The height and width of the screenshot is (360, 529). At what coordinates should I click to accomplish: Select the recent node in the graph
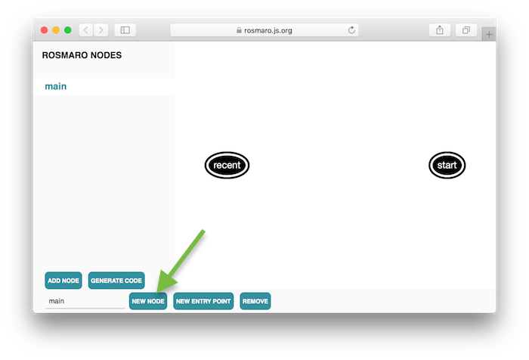pos(227,165)
